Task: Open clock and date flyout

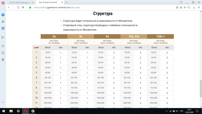Action: 189,111
